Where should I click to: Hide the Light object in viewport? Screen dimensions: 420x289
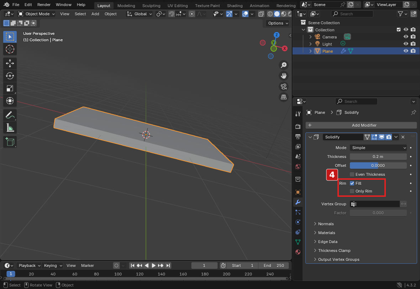click(406, 44)
